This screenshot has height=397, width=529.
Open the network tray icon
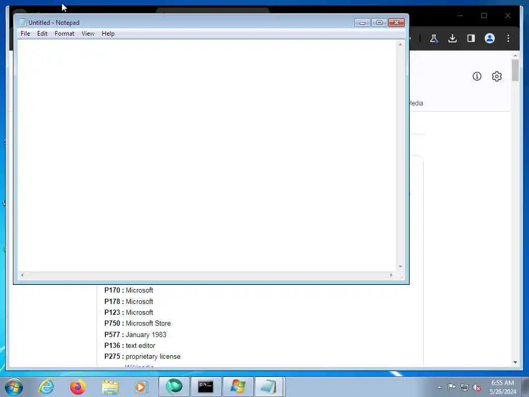coord(464,387)
